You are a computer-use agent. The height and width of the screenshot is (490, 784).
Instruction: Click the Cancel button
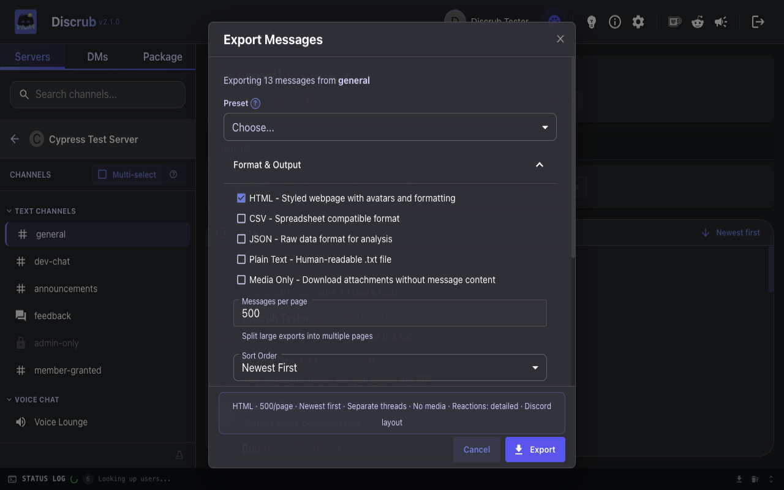pyautogui.click(x=477, y=450)
